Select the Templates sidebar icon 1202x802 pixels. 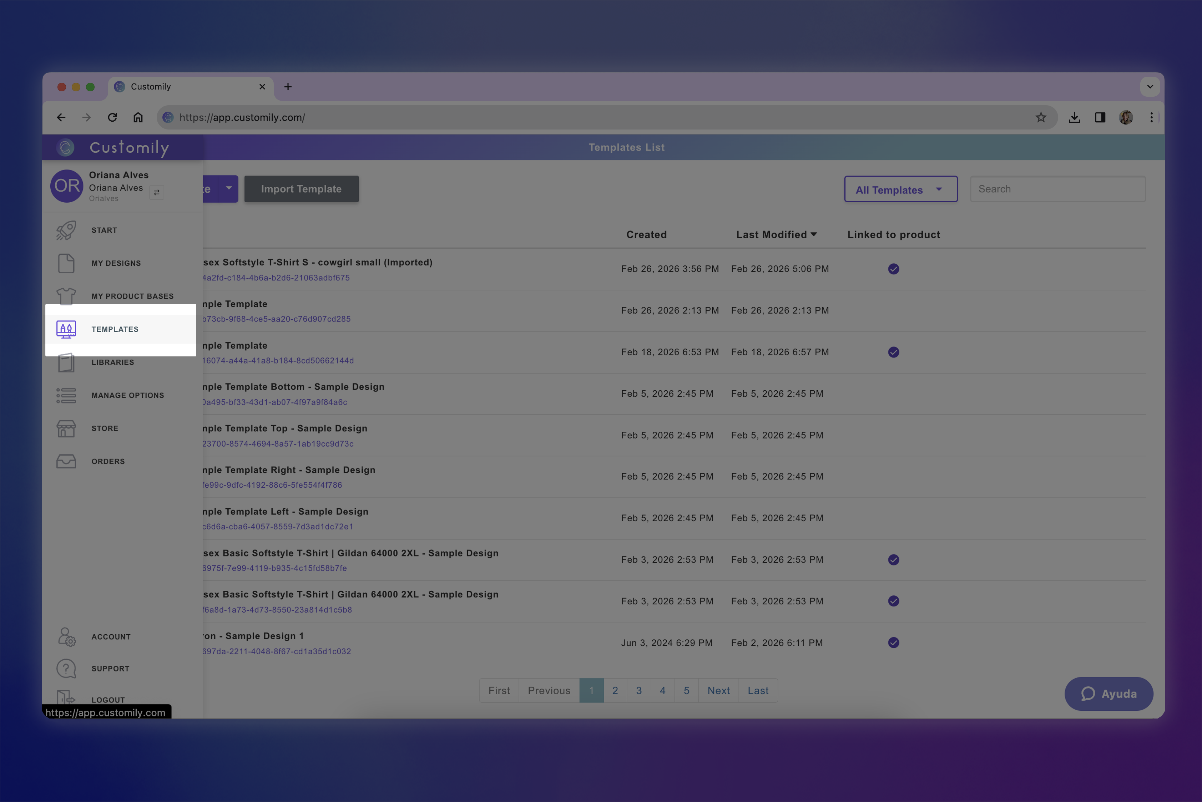click(x=66, y=329)
